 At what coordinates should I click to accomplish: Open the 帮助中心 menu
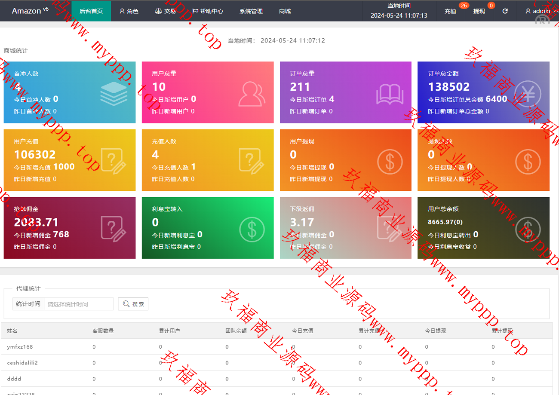tap(207, 11)
